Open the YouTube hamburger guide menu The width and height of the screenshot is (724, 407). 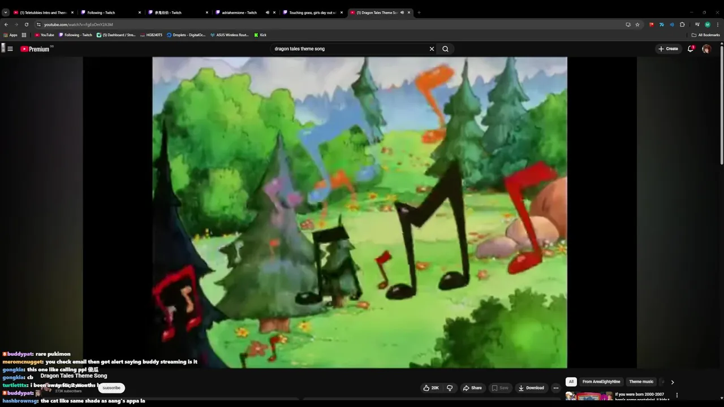(x=10, y=49)
